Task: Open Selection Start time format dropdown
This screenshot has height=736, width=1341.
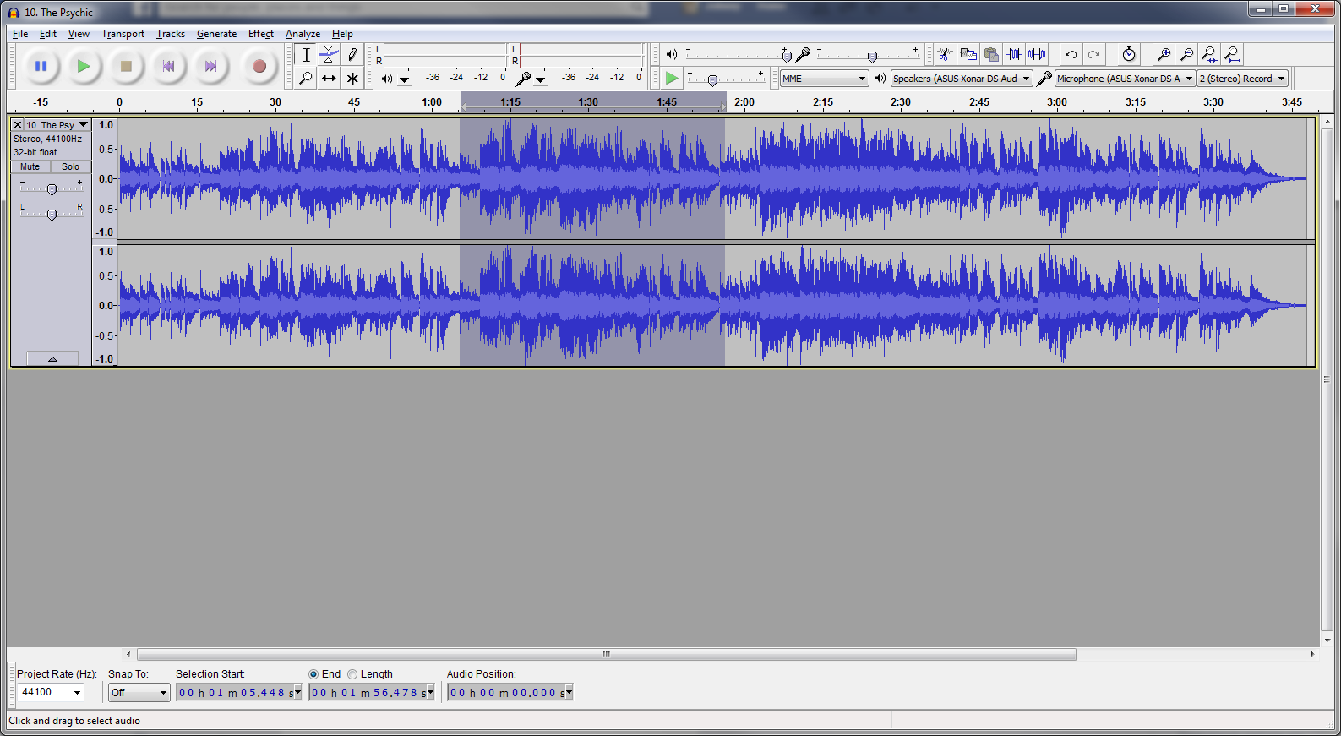Action: [297, 692]
